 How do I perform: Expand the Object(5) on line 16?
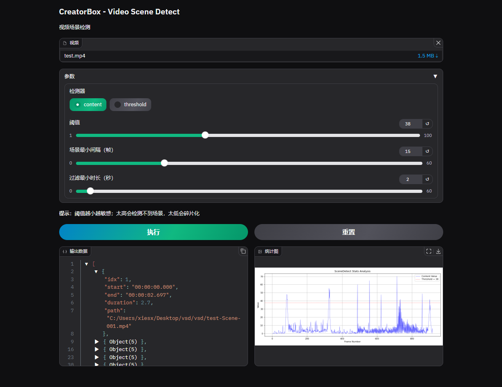point(97,349)
